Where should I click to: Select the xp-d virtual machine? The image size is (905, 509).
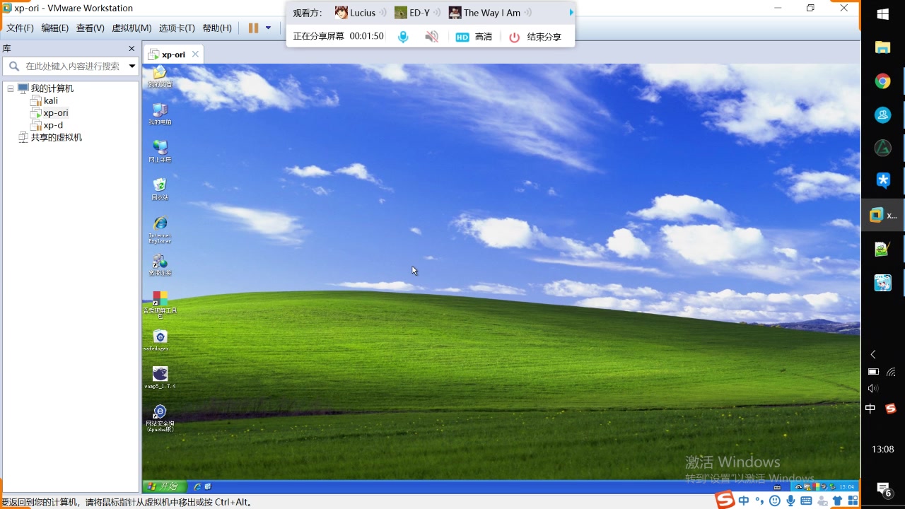click(x=53, y=125)
